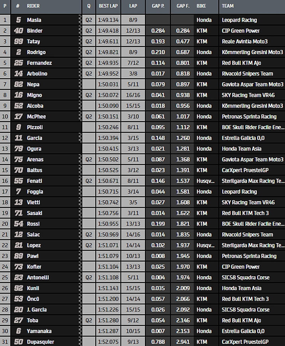The width and height of the screenshot is (285, 346).
Task: Click rider name Rossi
Action: (x=33, y=224)
